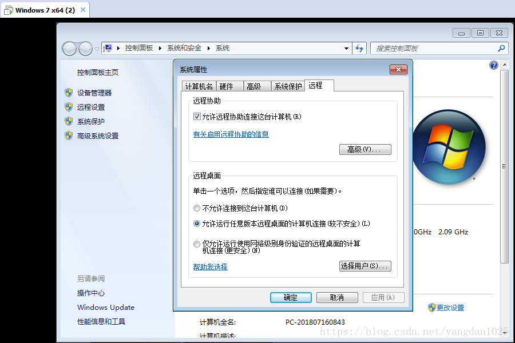Image resolution: width=515 pixels, height=343 pixels.
Task: Open recent pages dropdown next to Forward button
Action: point(97,49)
